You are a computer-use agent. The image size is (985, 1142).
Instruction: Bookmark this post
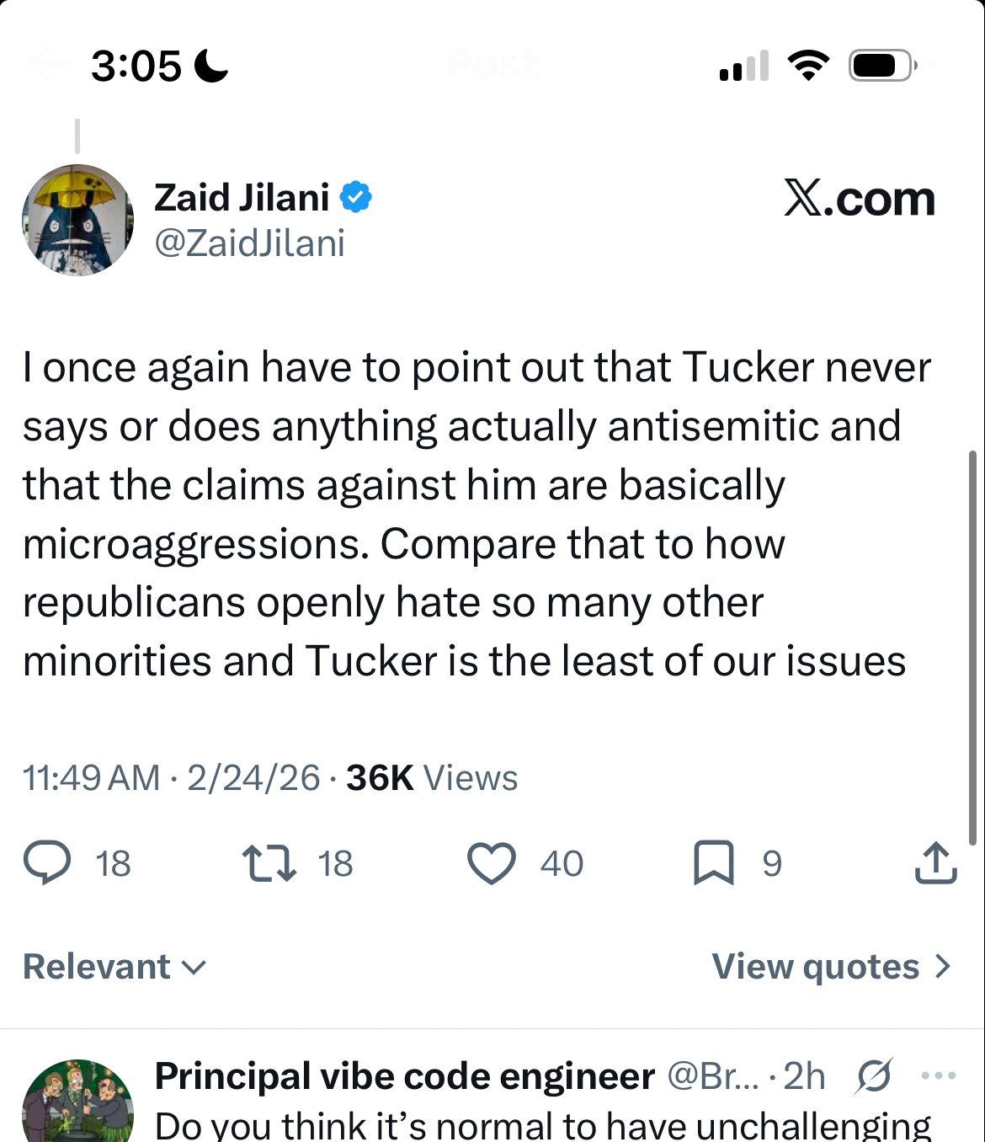[x=714, y=863]
